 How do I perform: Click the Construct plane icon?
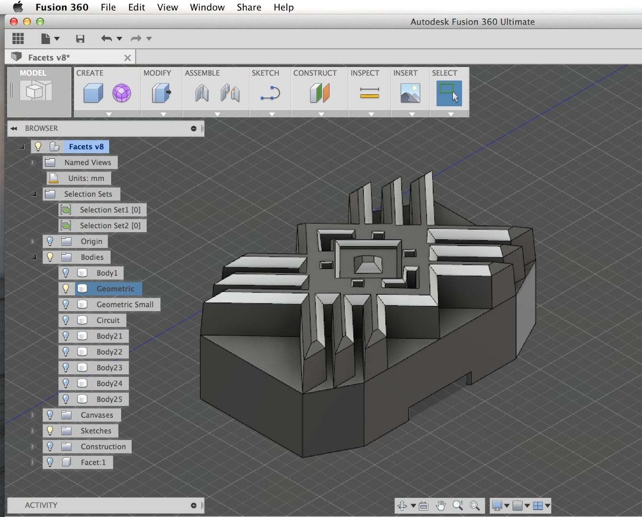[x=319, y=93]
